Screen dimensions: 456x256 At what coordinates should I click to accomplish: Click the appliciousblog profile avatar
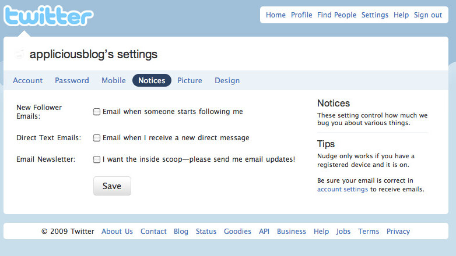point(20,54)
